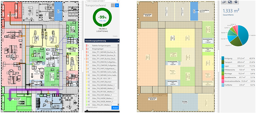Screen dimensions: 256x113
Task: Click the Montage legend color swatch
Action: coord(223,74)
